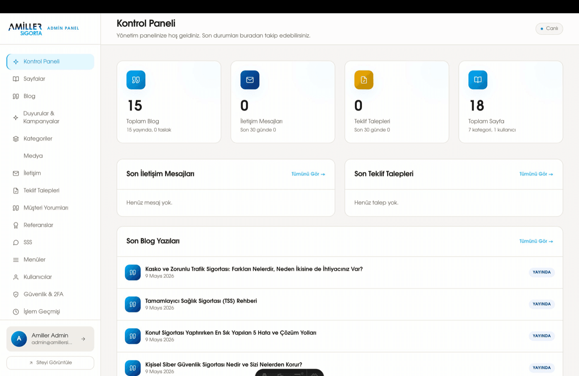Click the Sayfalar book icon in sidebar

16,79
